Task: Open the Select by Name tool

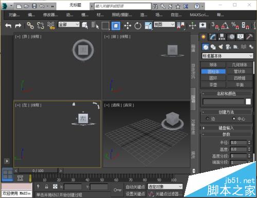Action: click(x=95, y=26)
